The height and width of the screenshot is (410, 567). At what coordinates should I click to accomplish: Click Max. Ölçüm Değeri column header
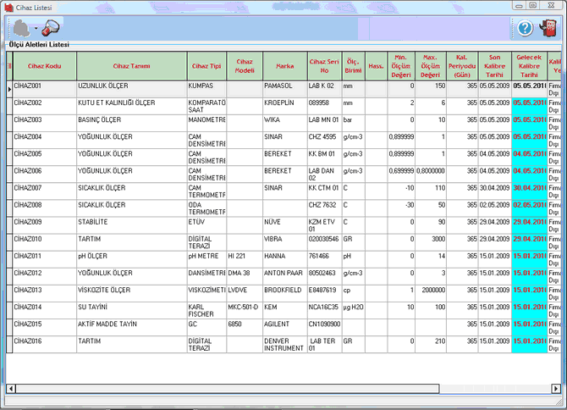point(430,66)
